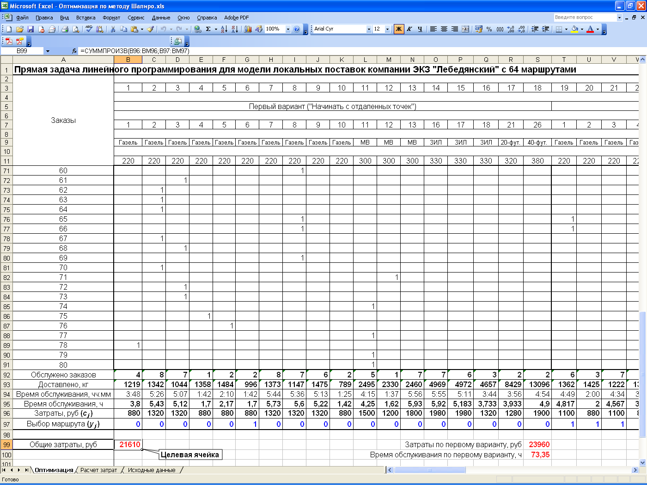This screenshot has height=485, width=647.
Task: Click Decrease Indent icon
Action: pos(535,29)
